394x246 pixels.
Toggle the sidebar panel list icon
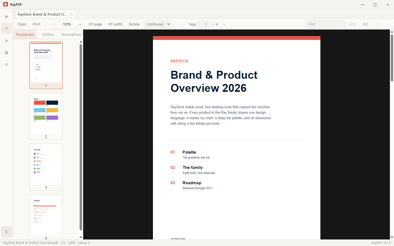pyautogui.click(x=7, y=28)
